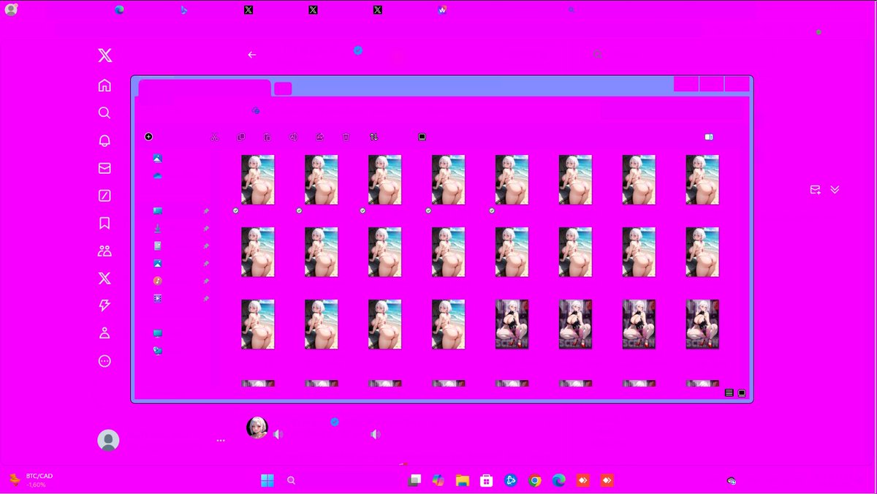Open Communities people icon in X sidebar
The width and height of the screenshot is (877, 494).
105,251
